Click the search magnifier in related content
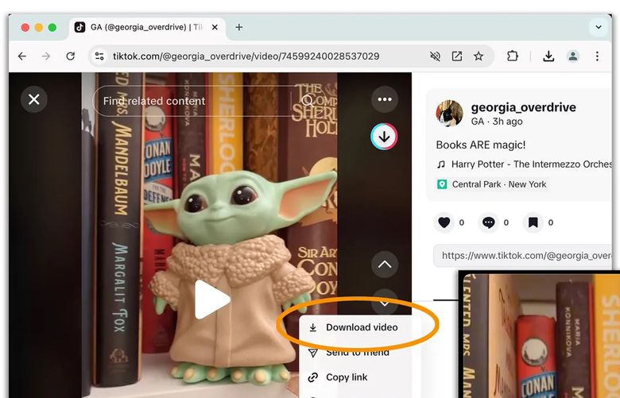Viewport: 620px width, 398px height. pos(308,100)
